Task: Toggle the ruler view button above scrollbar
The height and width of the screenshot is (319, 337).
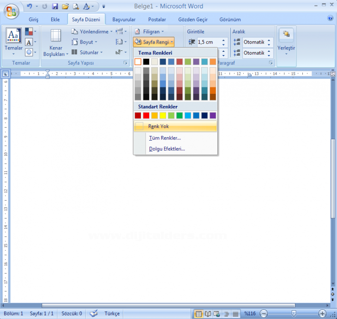Action: (x=333, y=74)
